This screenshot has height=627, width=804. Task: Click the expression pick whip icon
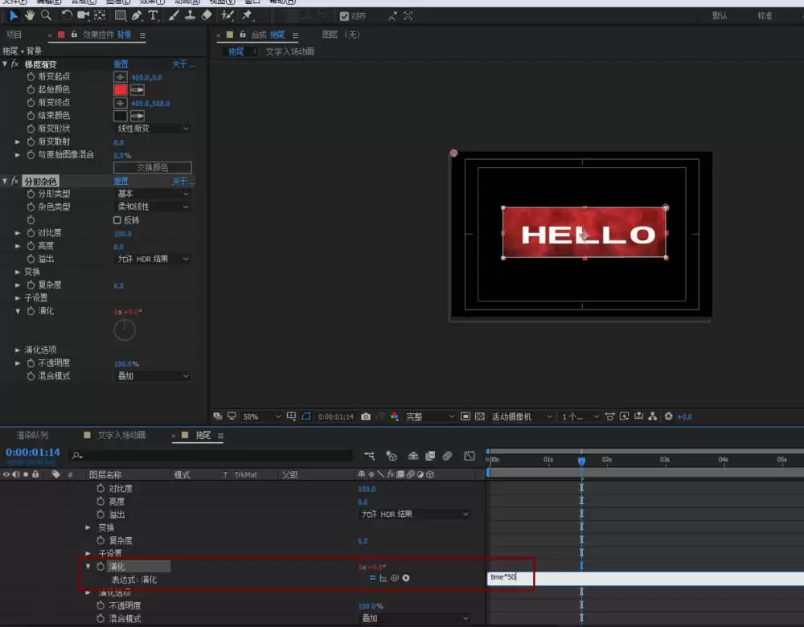click(x=395, y=578)
